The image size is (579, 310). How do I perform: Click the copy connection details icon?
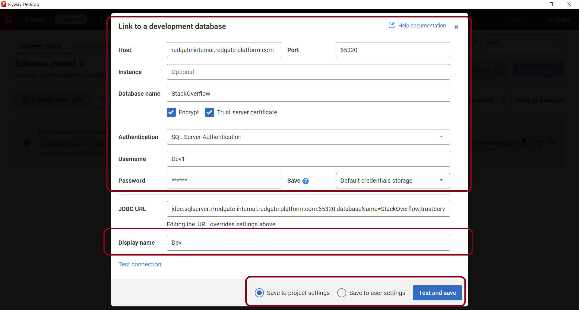(x=541, y=143)
